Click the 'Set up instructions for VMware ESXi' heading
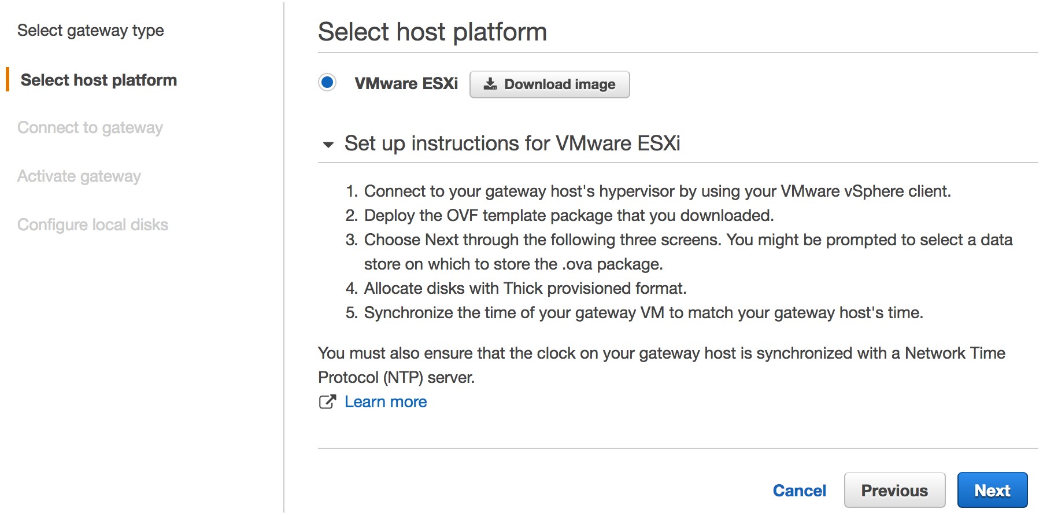The height and width of the screenshot is (516, 1043). pos(512,143)
